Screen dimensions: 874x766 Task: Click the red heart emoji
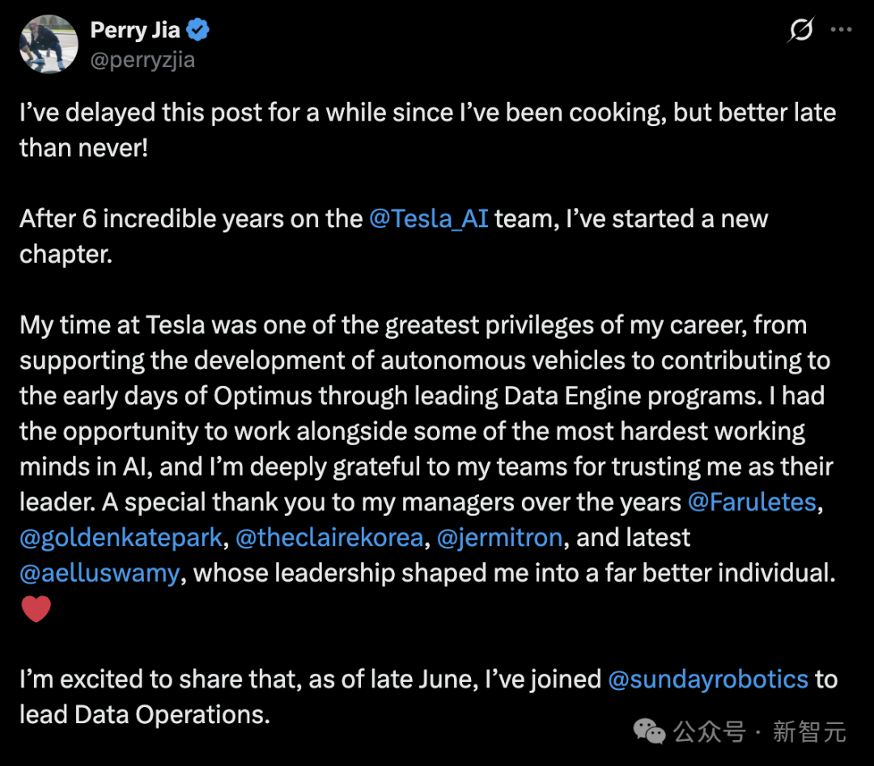[36, 609]
